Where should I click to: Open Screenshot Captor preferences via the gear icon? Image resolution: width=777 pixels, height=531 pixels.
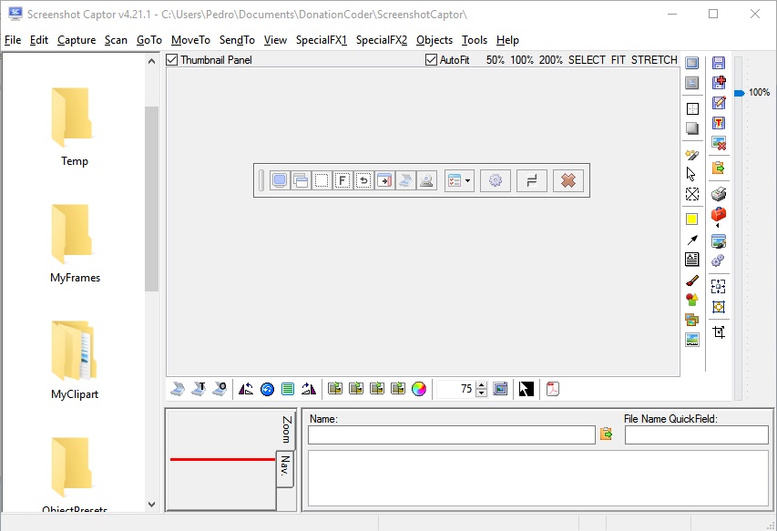pyautogui.click(x=496, y=180)
